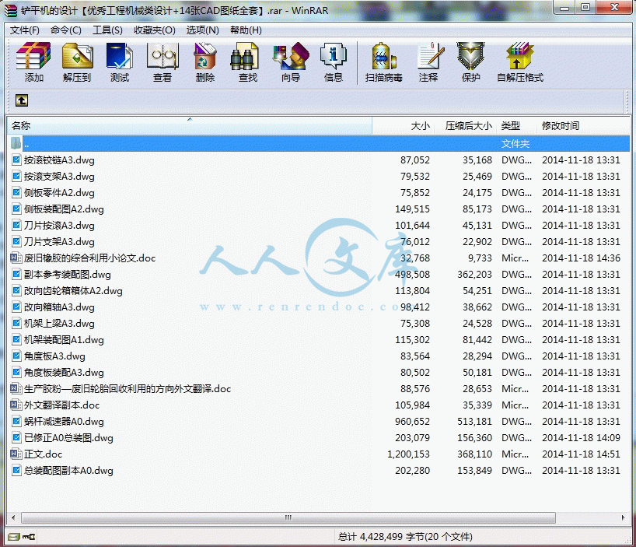Screen dimensions: 636x547
Task: Click file icon of 按滚铰链A3.dwg
Action: point(16,160)
